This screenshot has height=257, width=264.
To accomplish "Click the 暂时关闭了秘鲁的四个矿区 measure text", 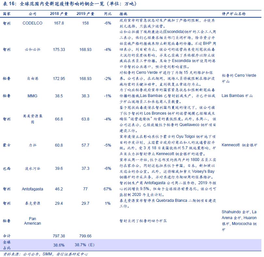I will 143,221.
